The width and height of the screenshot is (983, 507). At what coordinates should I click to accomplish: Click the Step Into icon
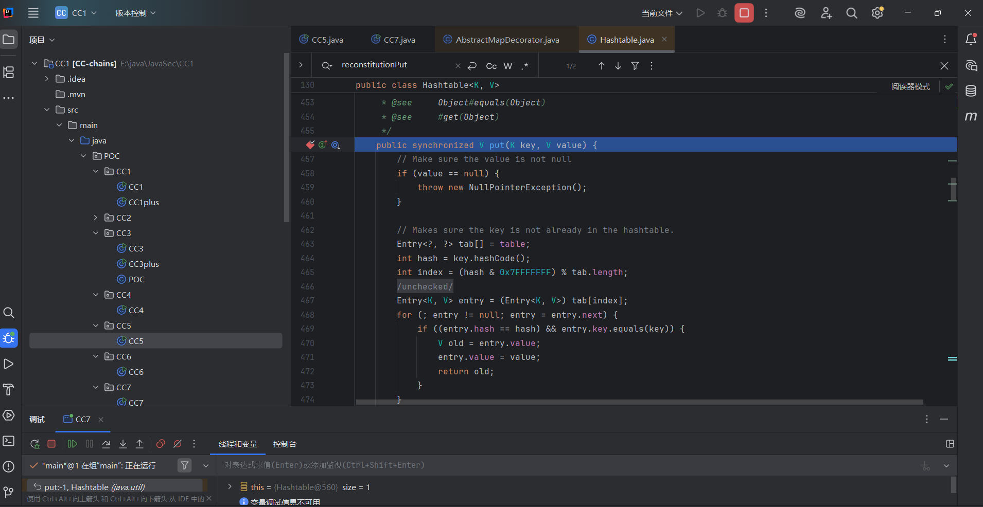click(x=123, y=444)
